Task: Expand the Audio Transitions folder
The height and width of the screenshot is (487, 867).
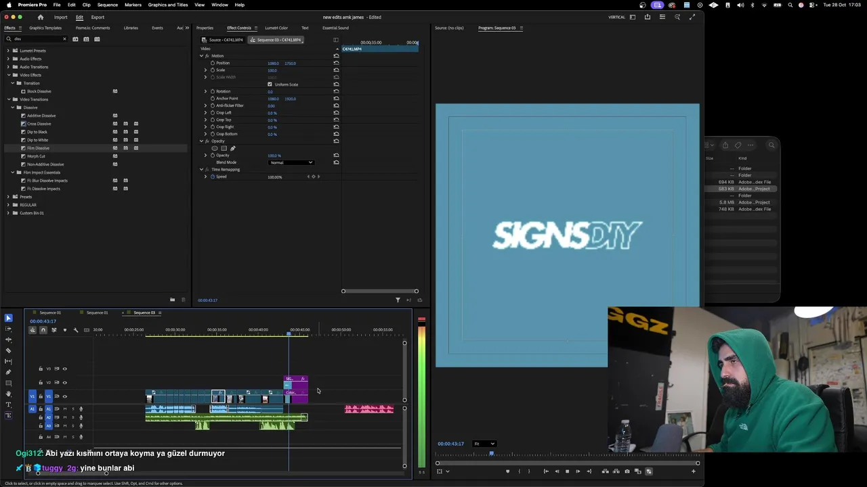Action: (8, 67)
